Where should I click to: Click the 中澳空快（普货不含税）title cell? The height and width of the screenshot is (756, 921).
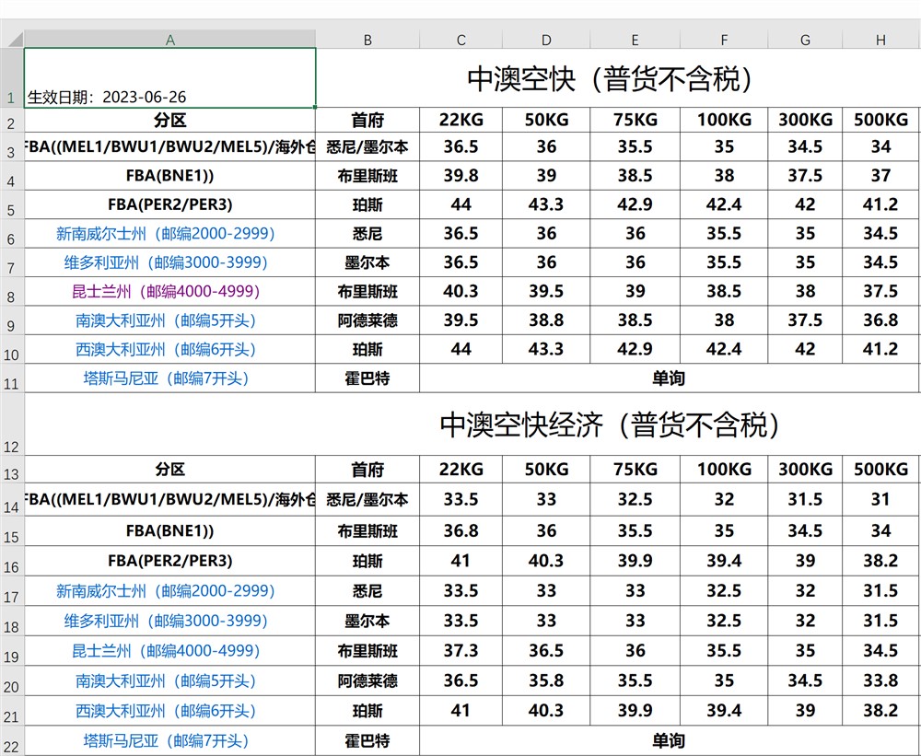610,79
